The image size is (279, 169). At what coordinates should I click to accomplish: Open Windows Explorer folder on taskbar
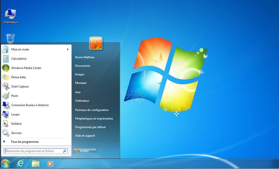pos(36,164)
